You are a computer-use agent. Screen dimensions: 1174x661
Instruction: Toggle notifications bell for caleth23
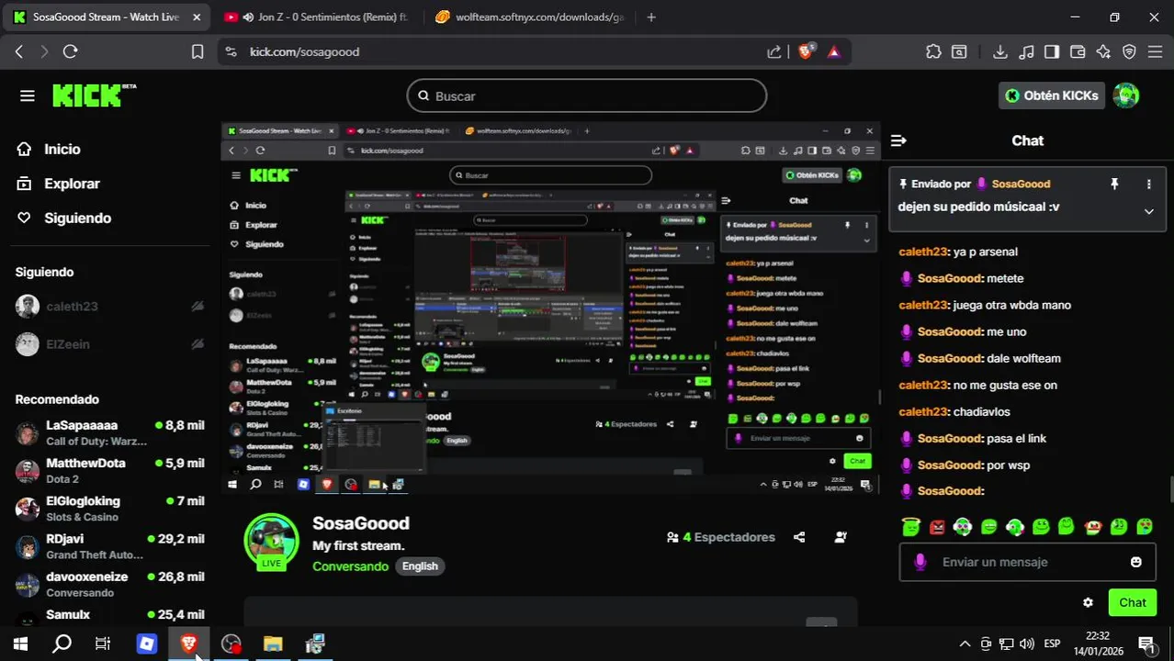tap(197, 307)
